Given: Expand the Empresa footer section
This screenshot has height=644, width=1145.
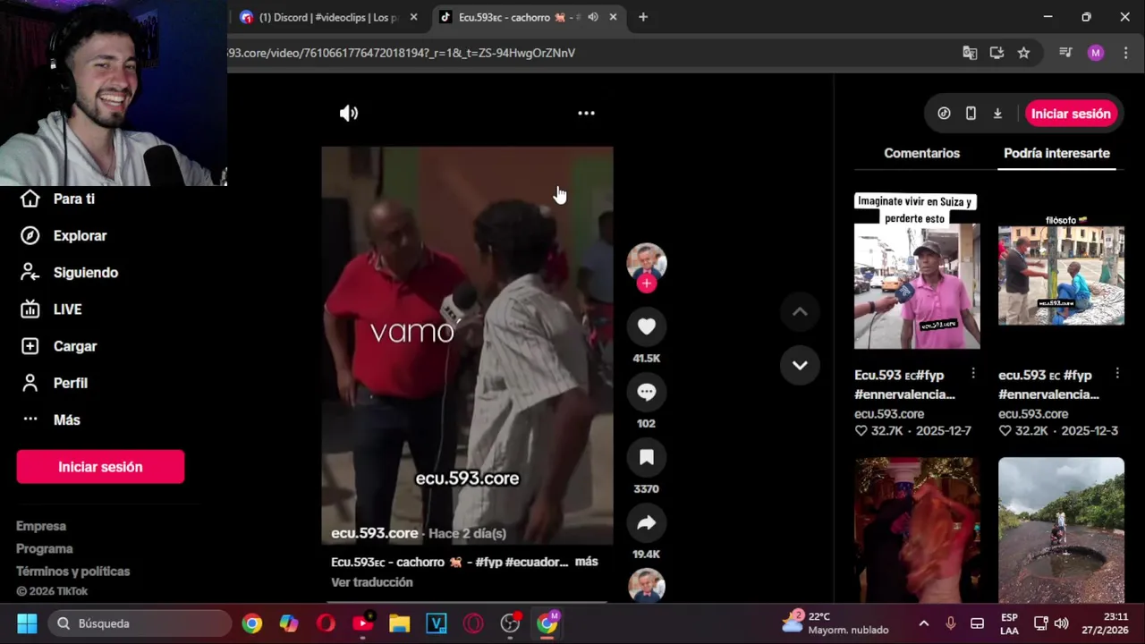Looking at the screenshot, I should pos(41,526).
